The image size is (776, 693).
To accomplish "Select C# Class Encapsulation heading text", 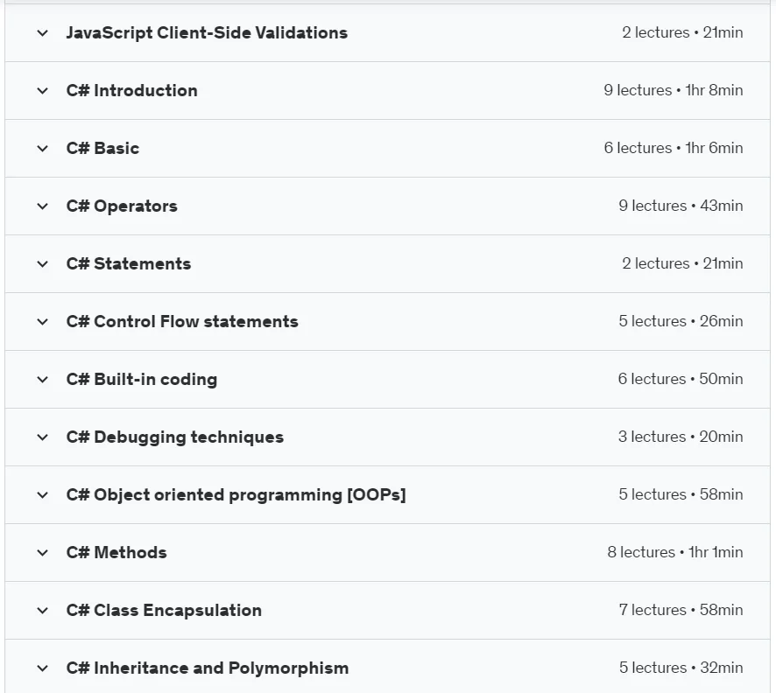I will (164, 610).
